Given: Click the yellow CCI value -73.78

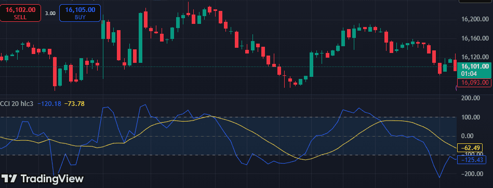Looking at the screenshot, I should (74, 103).
